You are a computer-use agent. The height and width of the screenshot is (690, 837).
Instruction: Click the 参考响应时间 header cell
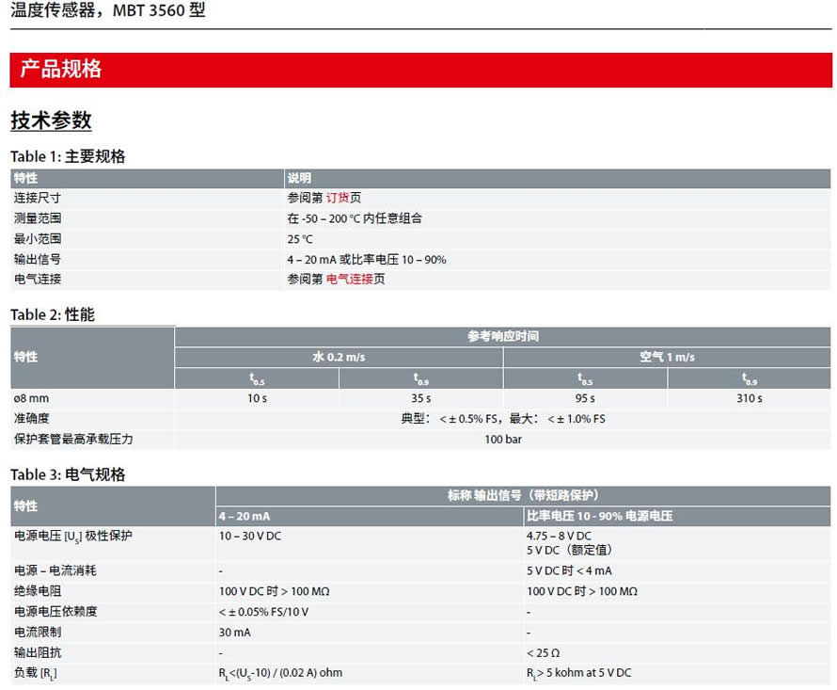pos(503,336)
